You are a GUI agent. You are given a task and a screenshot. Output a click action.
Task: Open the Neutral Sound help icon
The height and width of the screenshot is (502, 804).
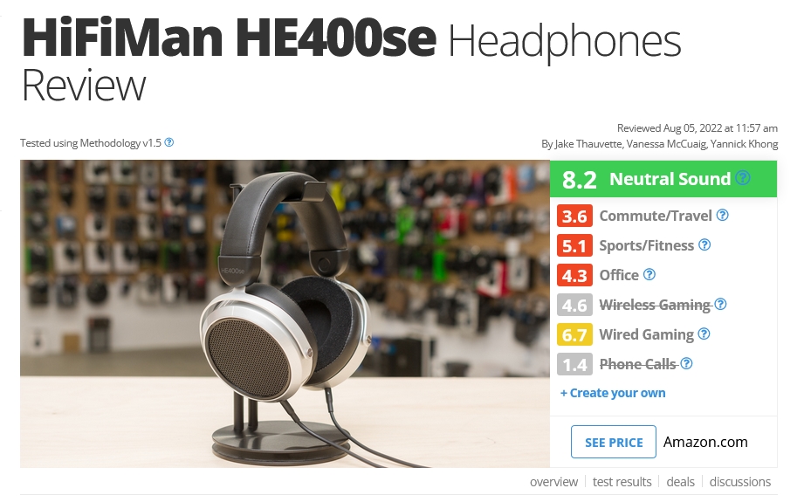[x=743, y=178]
